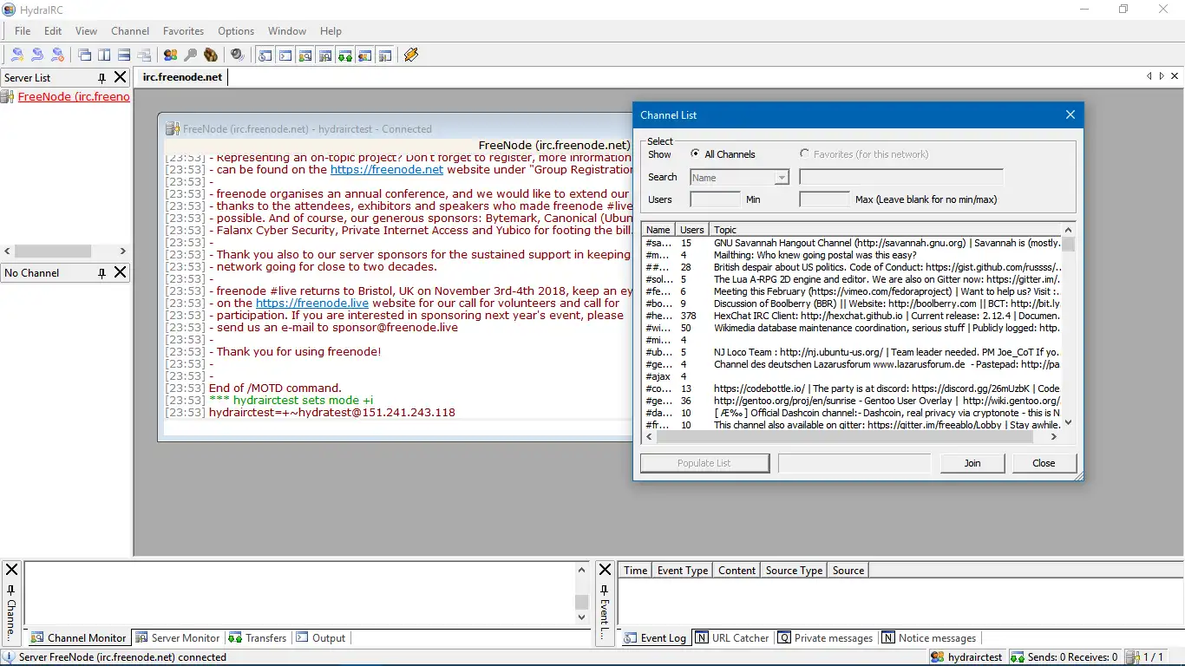Close the Event Log bottom panel
1185x666 pixels.
[x=605, y=570]
